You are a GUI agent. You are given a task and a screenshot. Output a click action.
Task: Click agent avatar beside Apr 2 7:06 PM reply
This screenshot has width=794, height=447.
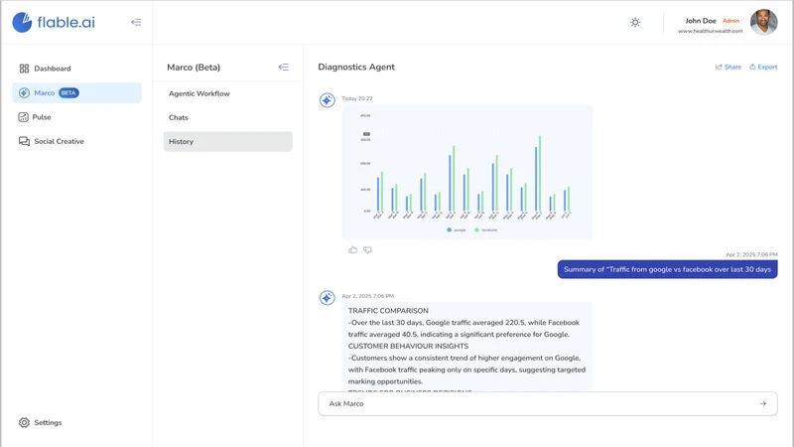[x=328, y=298]
